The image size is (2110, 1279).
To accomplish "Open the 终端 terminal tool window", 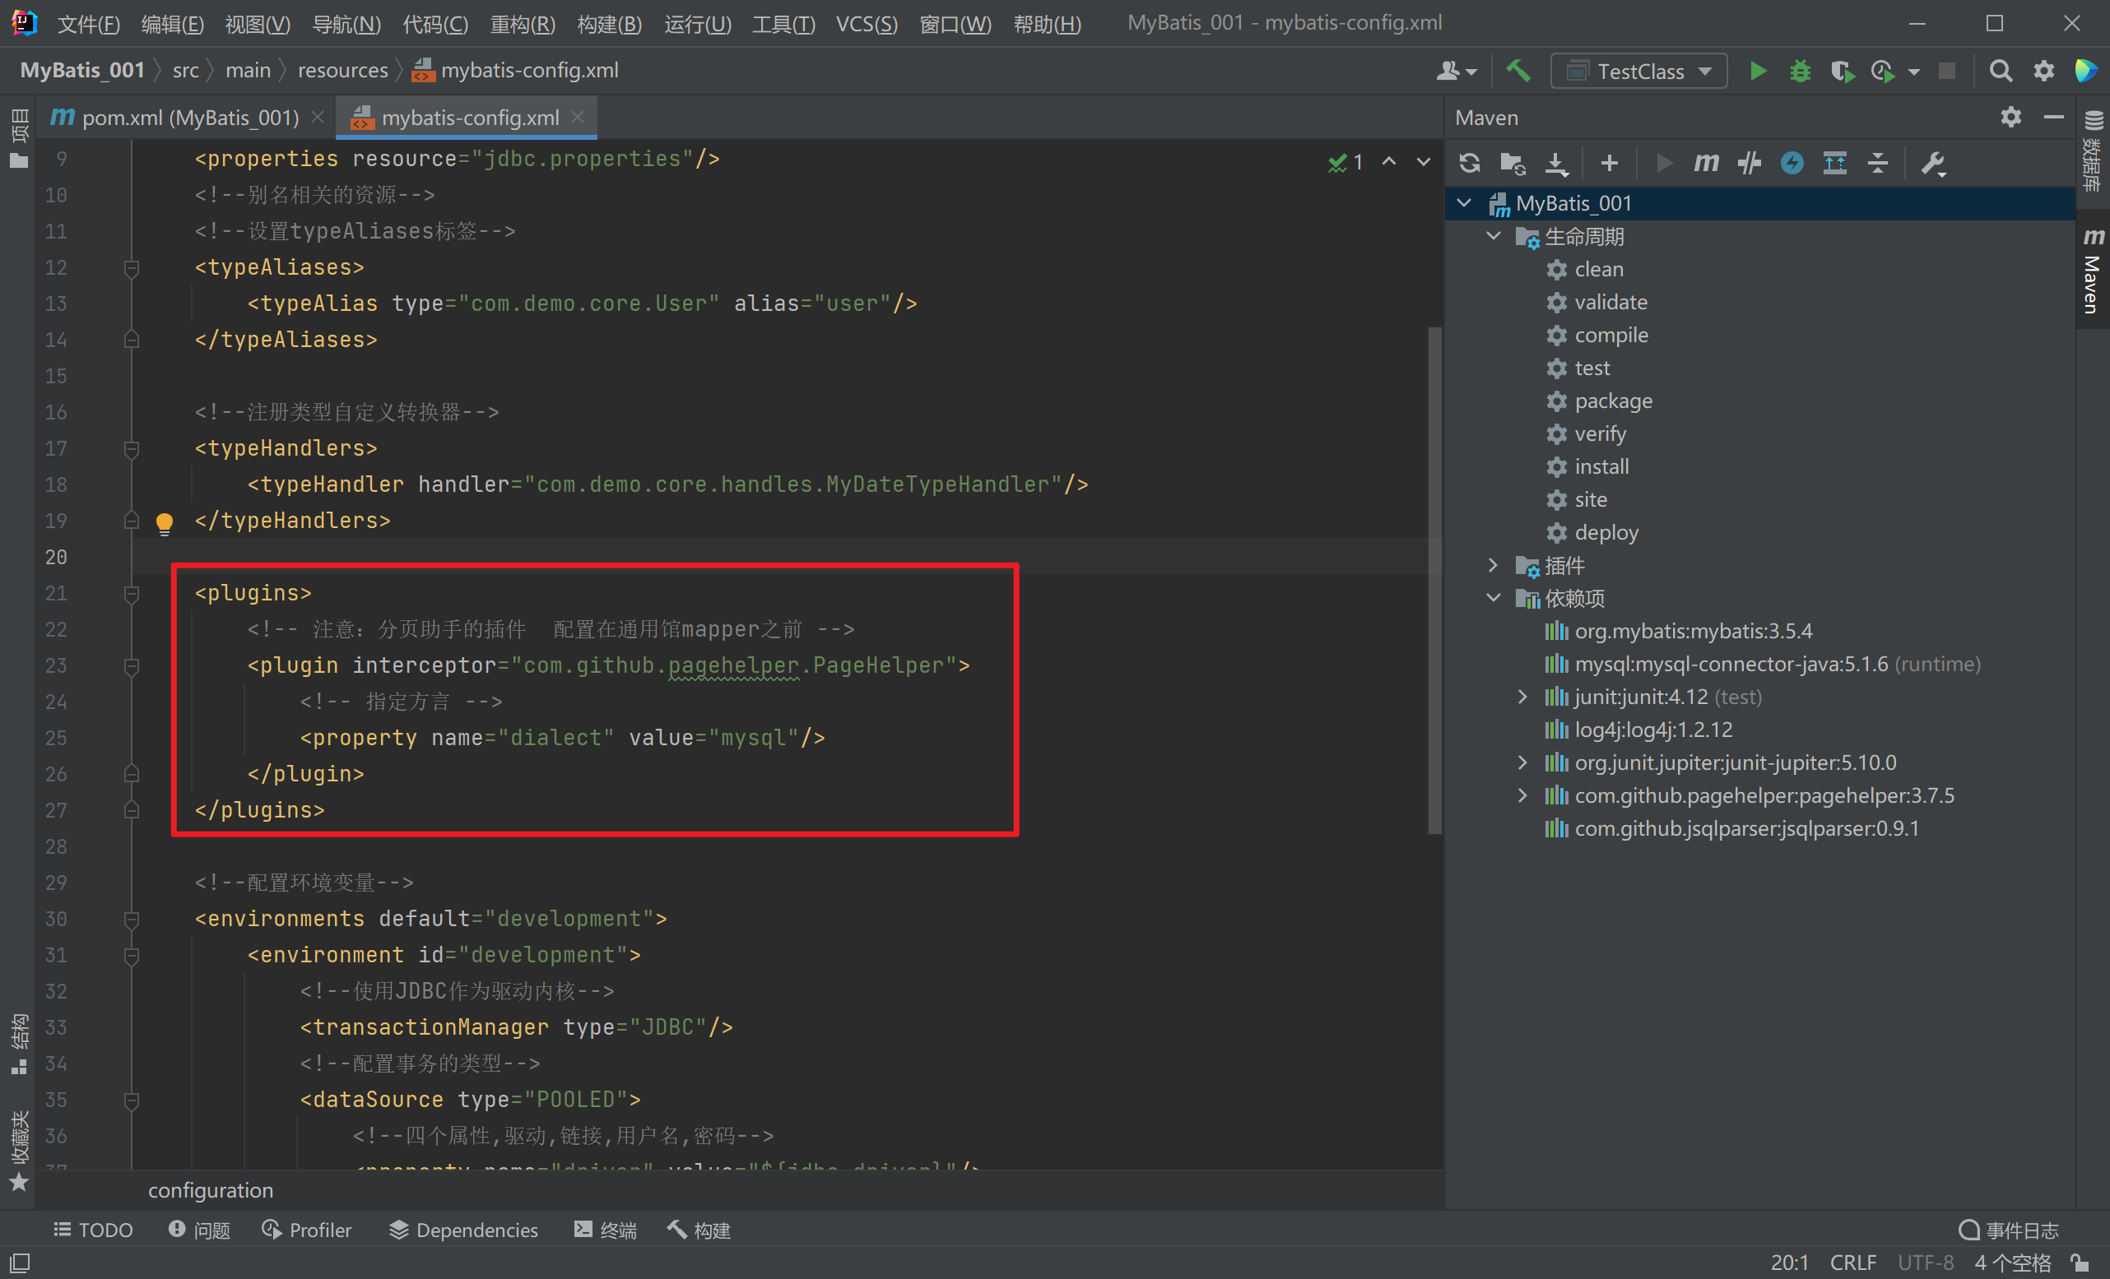I will click(606, 1230).
